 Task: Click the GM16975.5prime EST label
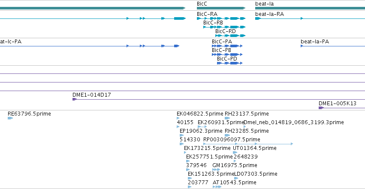pos(235,165)
